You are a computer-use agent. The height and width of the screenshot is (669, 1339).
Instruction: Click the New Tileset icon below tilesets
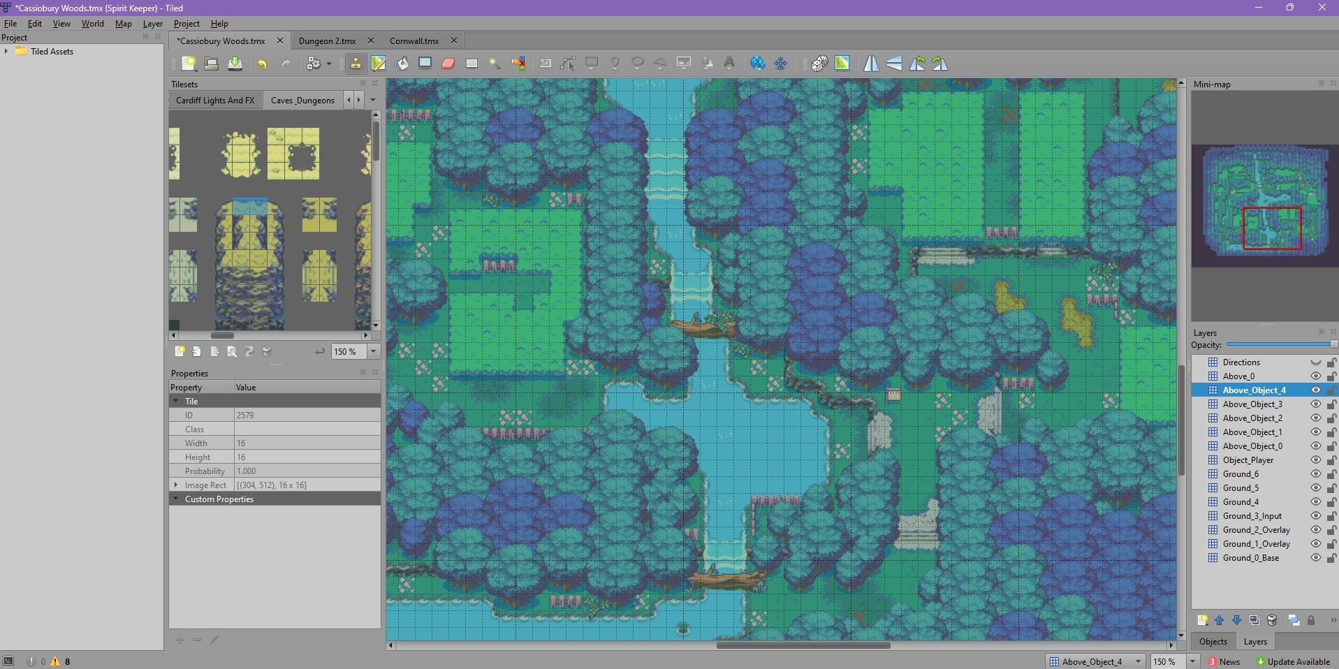180,351
